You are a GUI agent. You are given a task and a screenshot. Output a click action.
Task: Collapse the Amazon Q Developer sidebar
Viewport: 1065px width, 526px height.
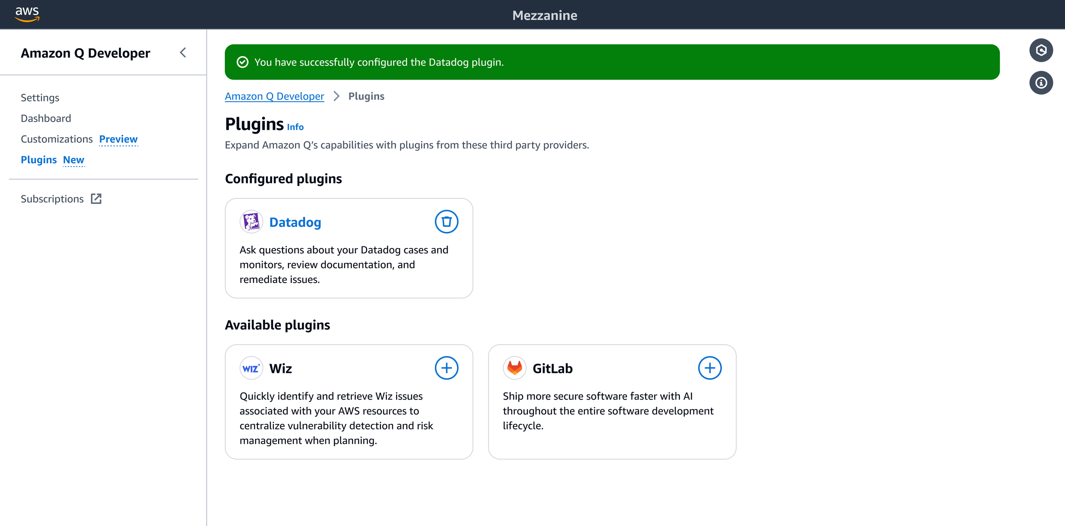point(183,53)
